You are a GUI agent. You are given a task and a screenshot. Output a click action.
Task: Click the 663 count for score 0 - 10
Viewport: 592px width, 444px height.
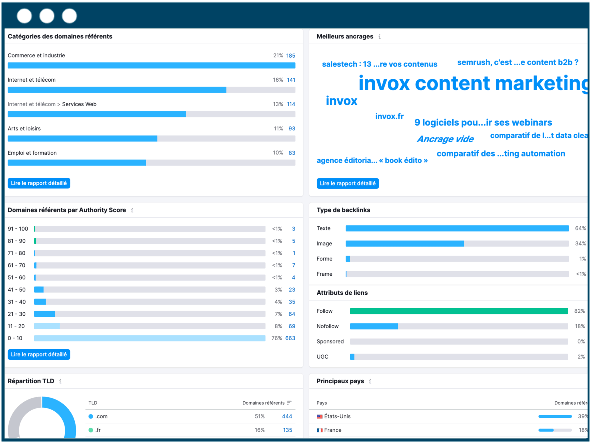coord(290,338)
